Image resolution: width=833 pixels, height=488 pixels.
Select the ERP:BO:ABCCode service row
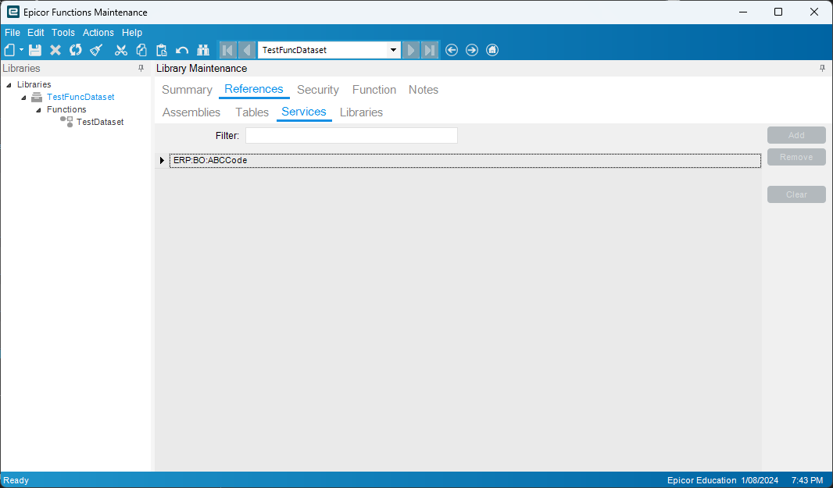(466, 160)
